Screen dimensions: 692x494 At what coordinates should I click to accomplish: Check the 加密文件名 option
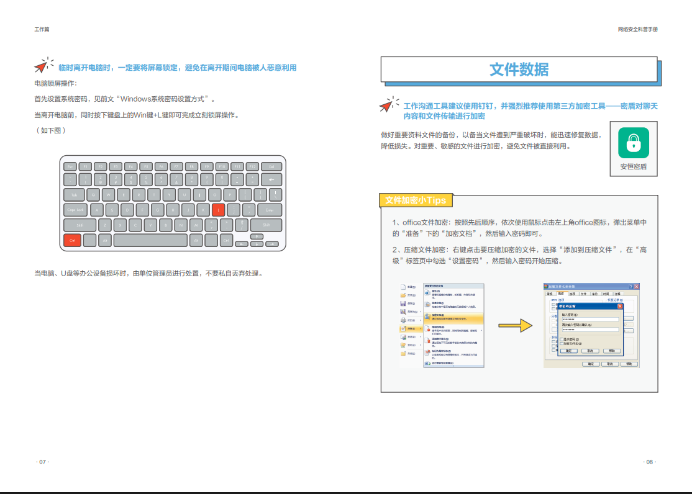[x=562, y=343]
